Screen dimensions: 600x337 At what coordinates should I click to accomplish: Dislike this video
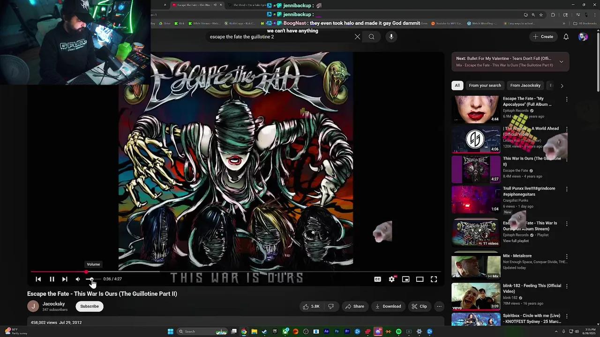coord(331,306)
